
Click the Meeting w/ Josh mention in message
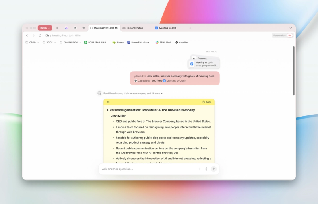point(175,81)
